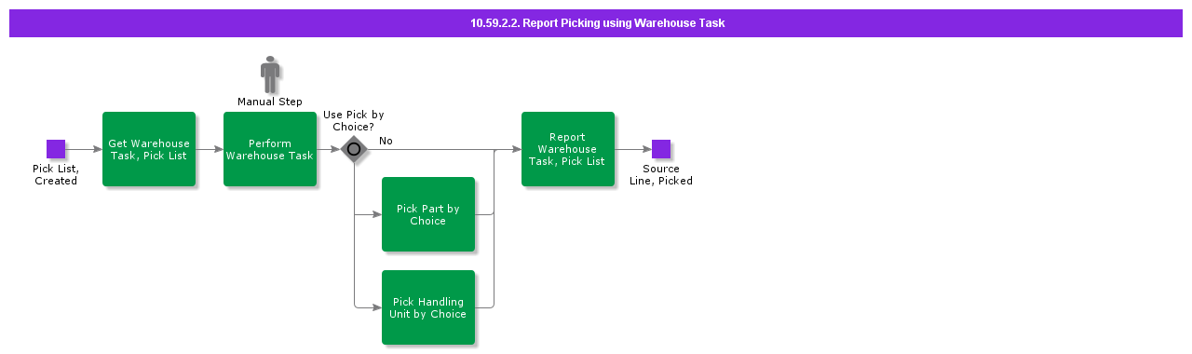Open the Get Warehouse Task, Pick List box
The width and height of the screenshot is (1192, 354).
149,149
